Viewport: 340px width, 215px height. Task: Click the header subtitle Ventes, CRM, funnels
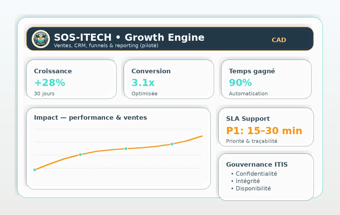tap(106, 46)
